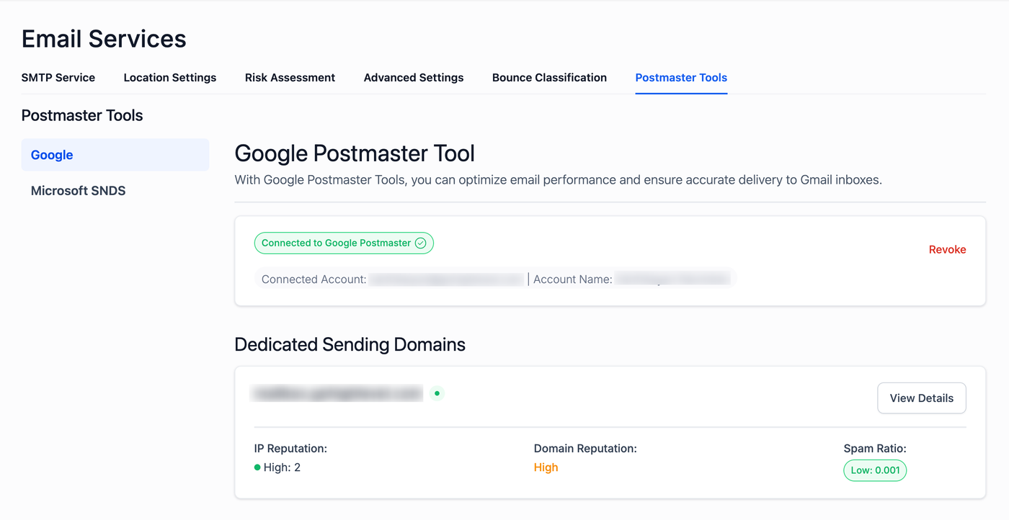The image size is (1009, 520).
Task: Open the SMTP Service tab
Action: coord(58,78)
